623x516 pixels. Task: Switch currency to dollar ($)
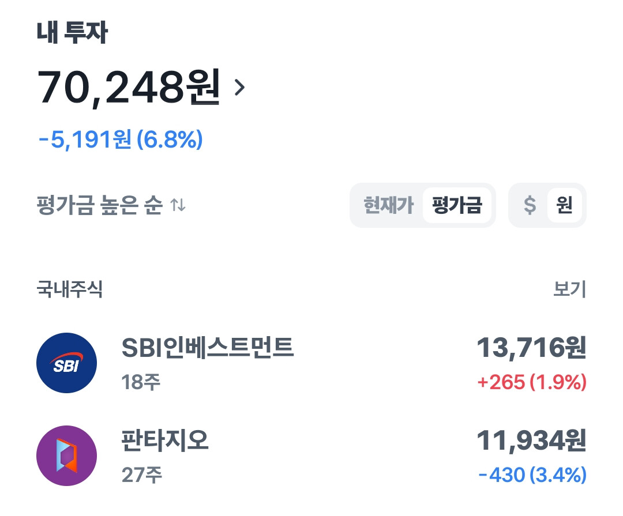(x=530, y=205)
